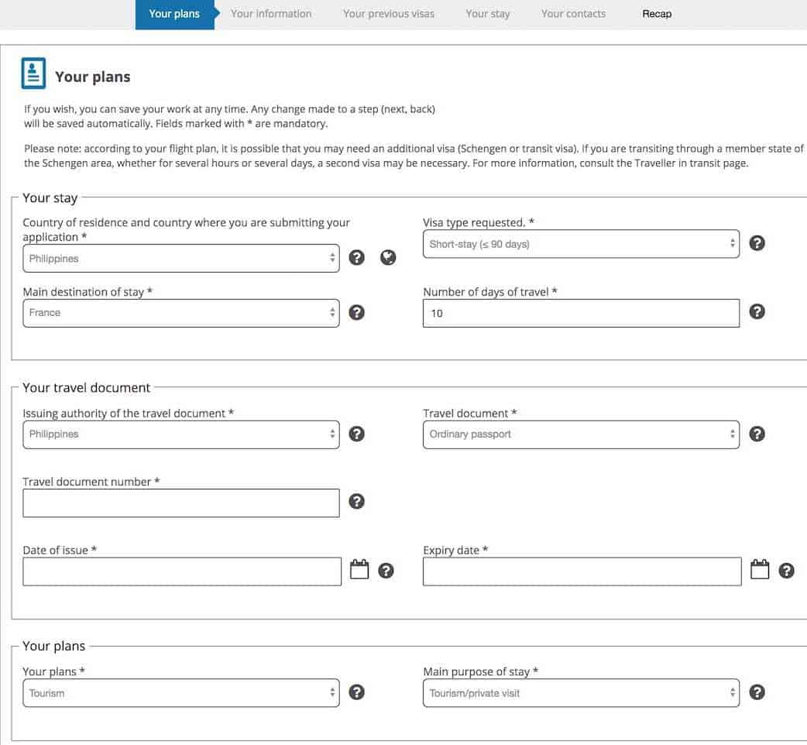The width and height of the screenshot is (807, 745).
Task: Go to the Your previous visas step
Action: (388, 14)
